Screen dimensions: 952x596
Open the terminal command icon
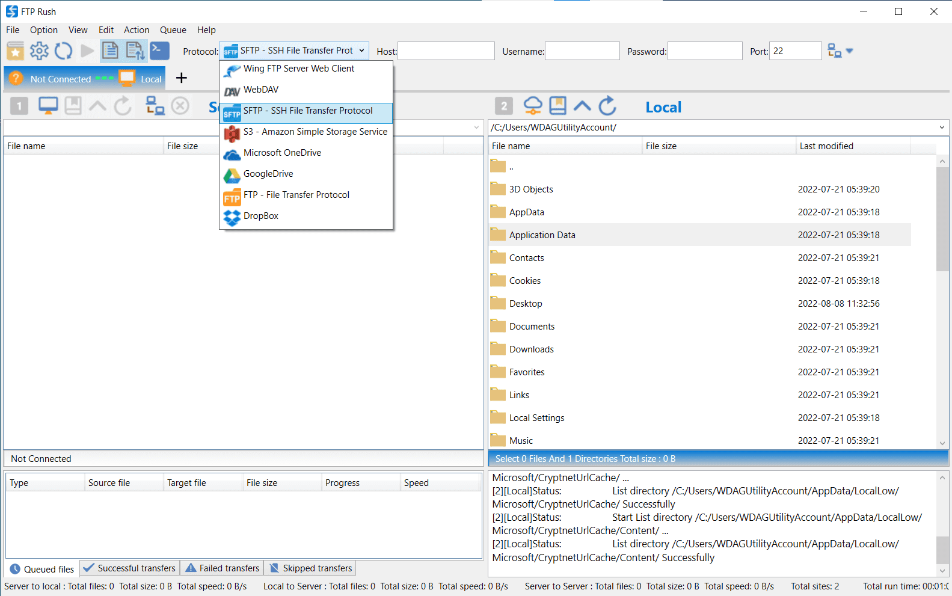coord(159,51)
